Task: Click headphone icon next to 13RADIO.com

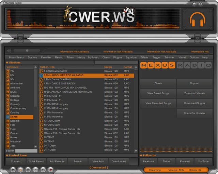Action: coord(41,121)
